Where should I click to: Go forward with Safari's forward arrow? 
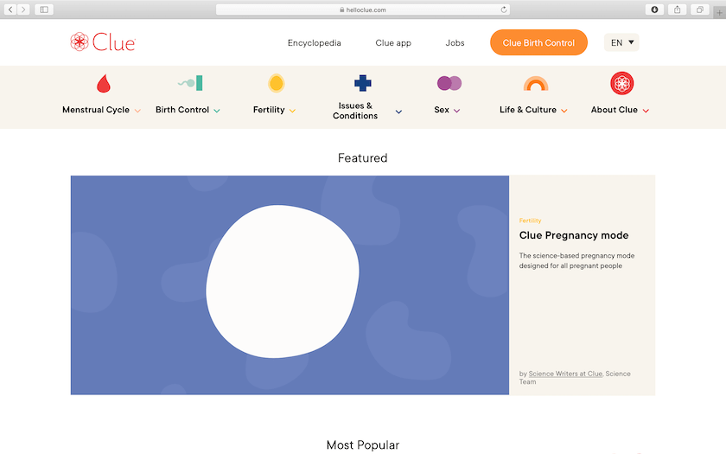pos(23,10)
